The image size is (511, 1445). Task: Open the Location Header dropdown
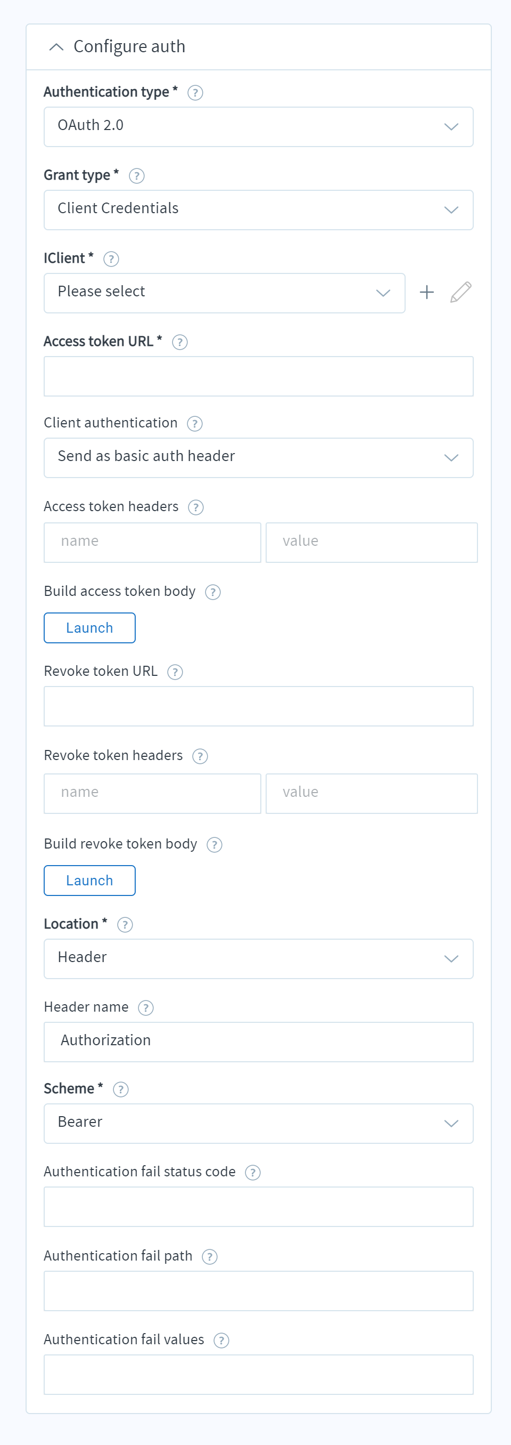coord(258,959)
